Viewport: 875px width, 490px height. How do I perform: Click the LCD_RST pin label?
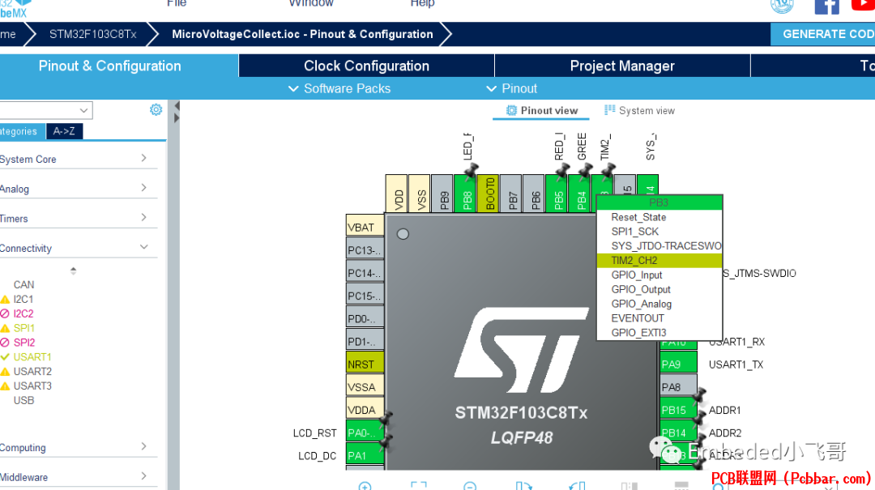(314, 433)
